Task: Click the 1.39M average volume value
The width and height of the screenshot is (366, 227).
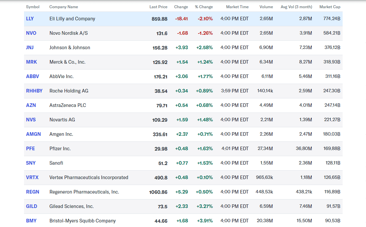Action: [305, 119]
